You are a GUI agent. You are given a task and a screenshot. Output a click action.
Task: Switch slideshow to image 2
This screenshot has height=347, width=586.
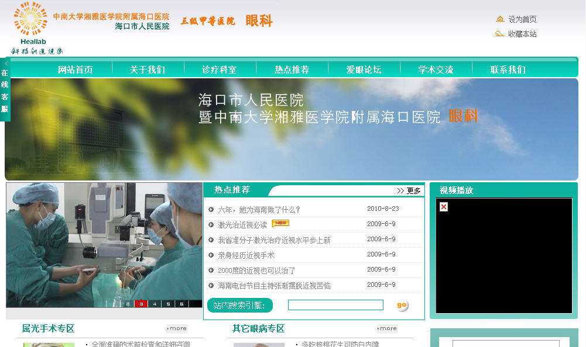coord(128,304)
